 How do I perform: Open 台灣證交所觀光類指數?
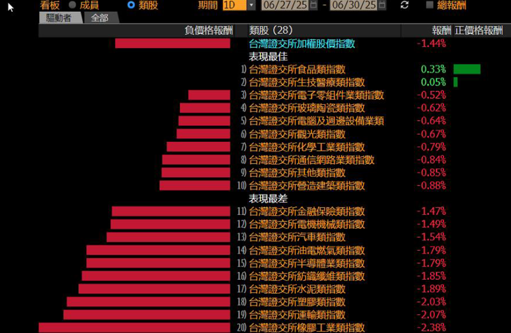point(297,134)
